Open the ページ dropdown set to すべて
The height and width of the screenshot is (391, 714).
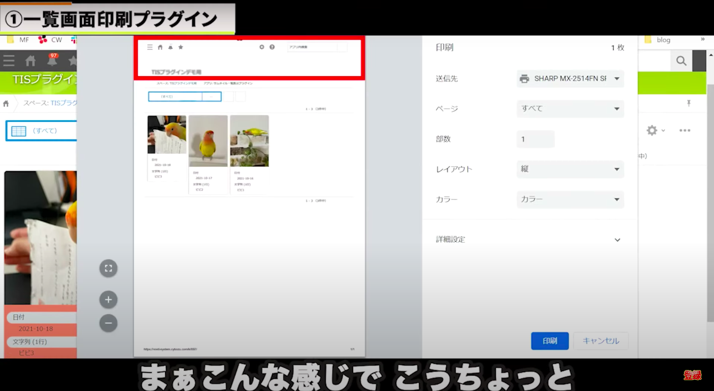[x=570, y=109]
